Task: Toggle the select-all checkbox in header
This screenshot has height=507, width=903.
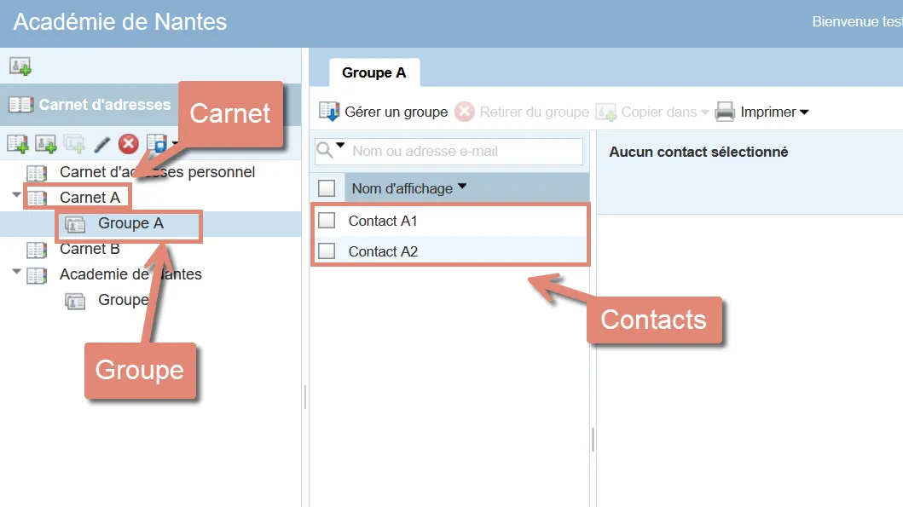Action: (x=327, y=187)
